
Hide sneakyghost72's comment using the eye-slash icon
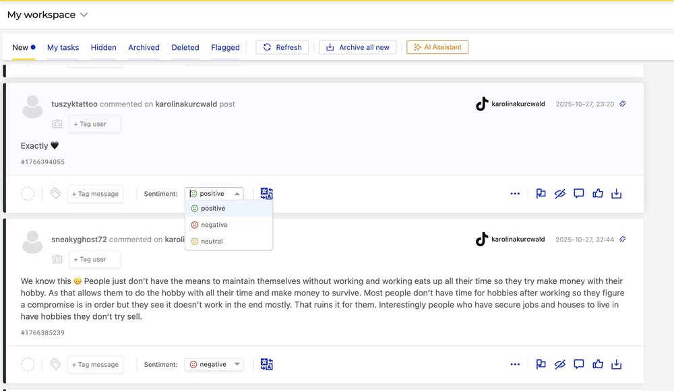click(559, 364)
